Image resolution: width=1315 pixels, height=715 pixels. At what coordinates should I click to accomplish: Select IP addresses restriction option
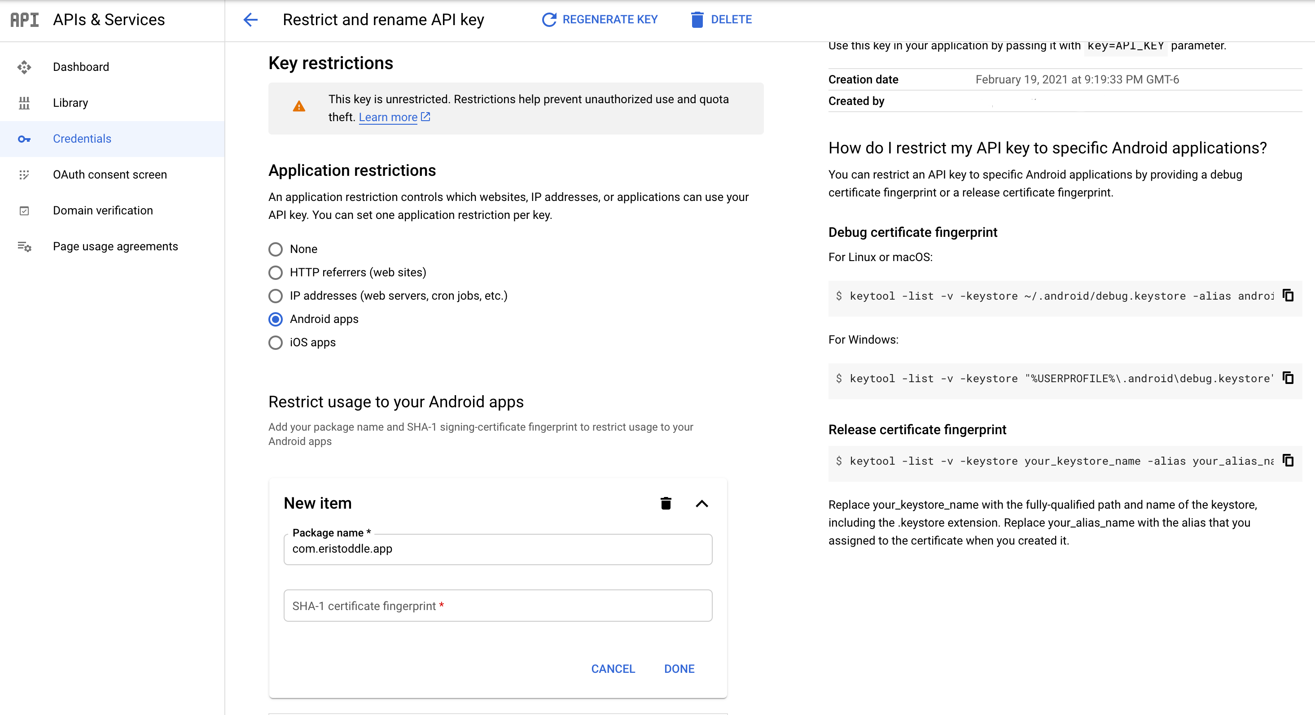tap(275, 296)
